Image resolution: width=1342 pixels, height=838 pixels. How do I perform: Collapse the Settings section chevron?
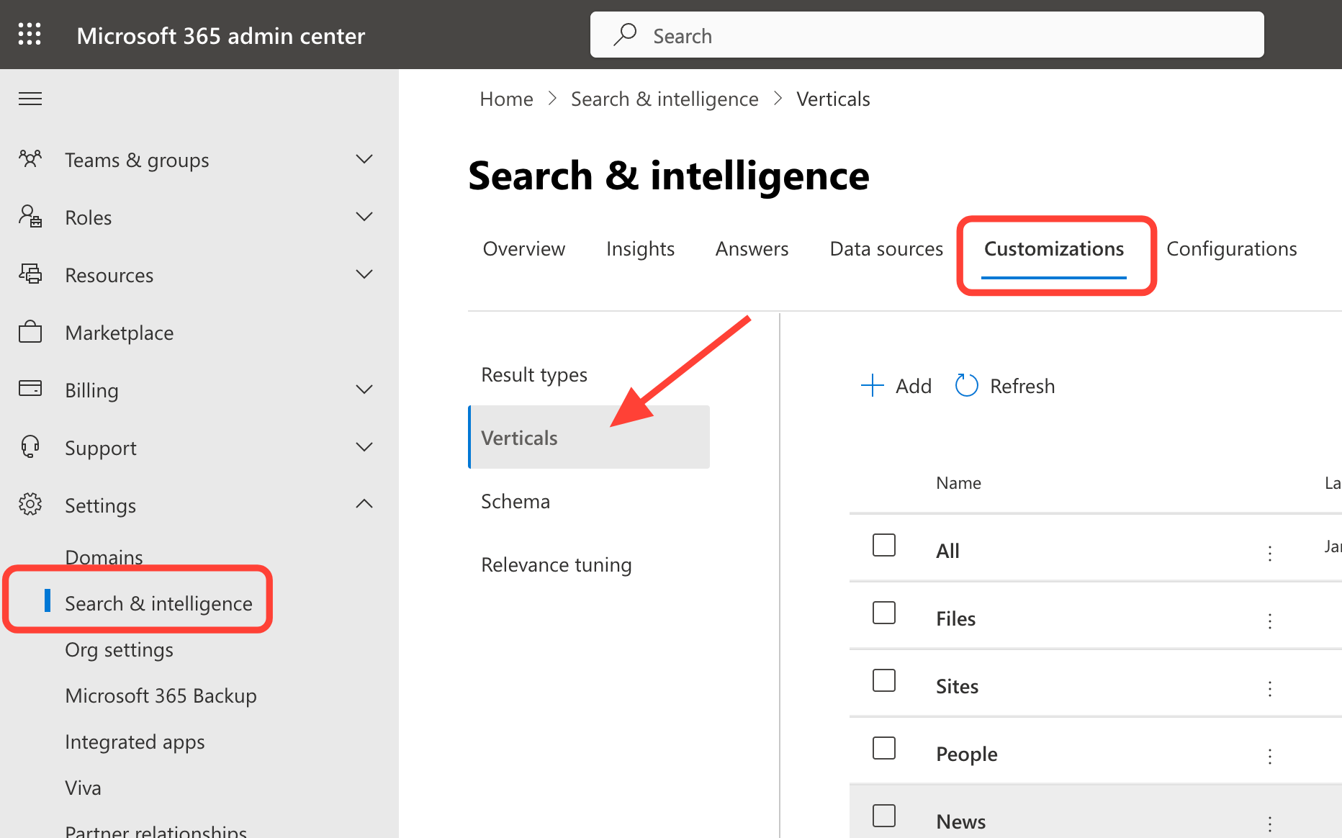pos(364,504)
